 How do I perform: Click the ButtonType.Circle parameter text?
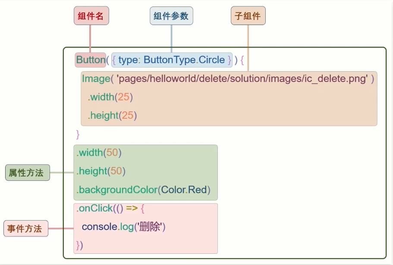(184, 60)
